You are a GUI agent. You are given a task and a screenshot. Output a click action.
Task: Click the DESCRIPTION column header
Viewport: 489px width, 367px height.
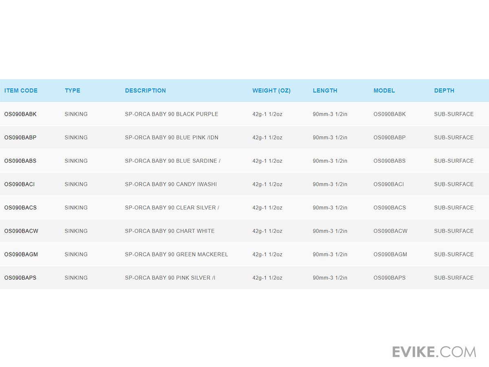145,91
